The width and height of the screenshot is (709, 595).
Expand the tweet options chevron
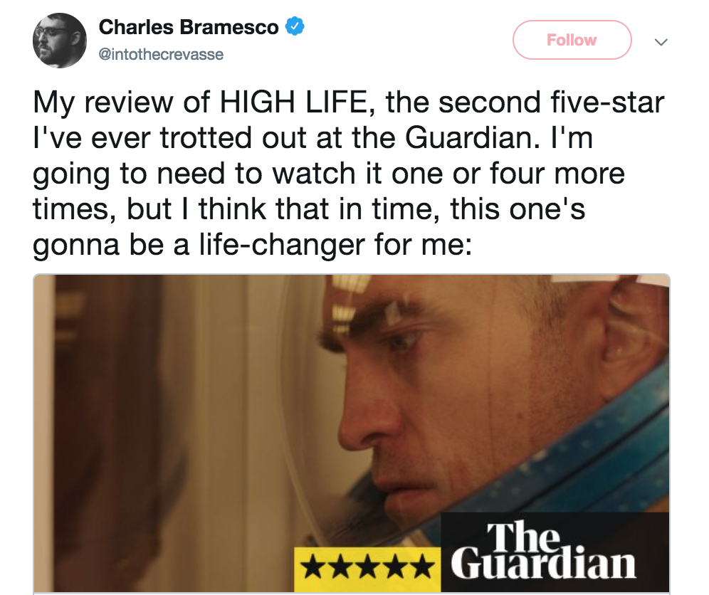(x=661, y=42)
